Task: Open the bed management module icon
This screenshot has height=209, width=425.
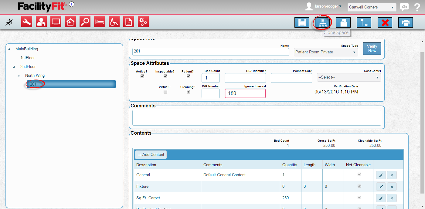Action: pyautogui.click(x=100, y=22)
